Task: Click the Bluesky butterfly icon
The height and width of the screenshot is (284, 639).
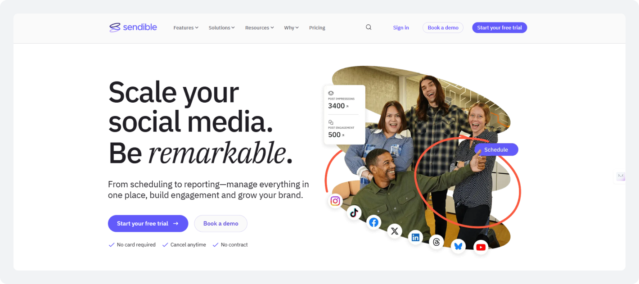Action: click(x=458, y=246)
